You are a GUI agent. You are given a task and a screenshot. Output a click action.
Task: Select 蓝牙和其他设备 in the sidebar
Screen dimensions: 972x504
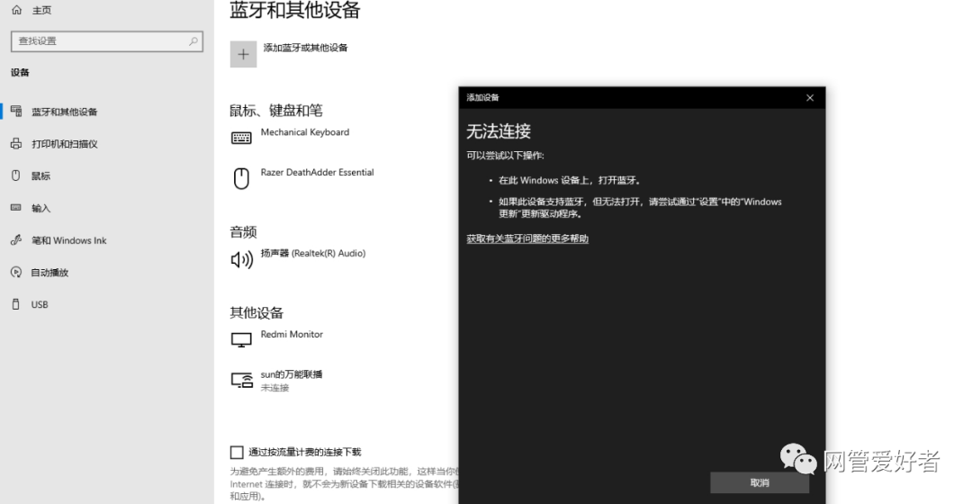(65, 112)
